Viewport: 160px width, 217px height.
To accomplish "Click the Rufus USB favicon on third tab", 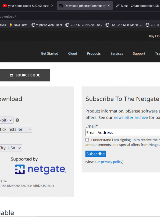I will coord(117,6).
